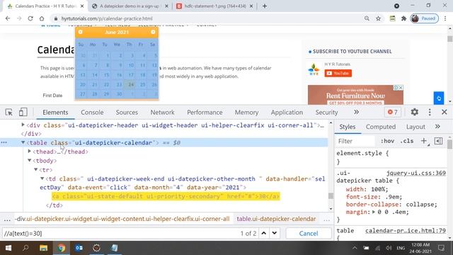Click the YouTube subscribe button

pos(338,73)
